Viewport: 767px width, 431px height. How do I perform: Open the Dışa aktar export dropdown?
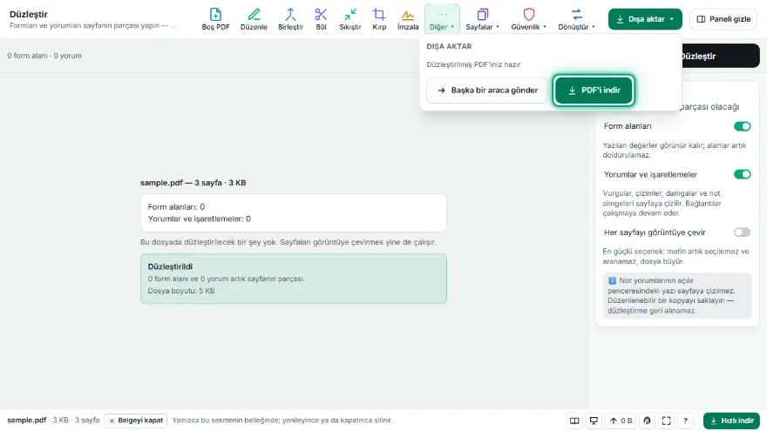[645, 19]
